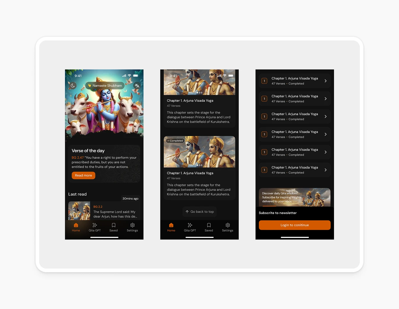
Task: Click the Read more button
Action: pos(83,175)
